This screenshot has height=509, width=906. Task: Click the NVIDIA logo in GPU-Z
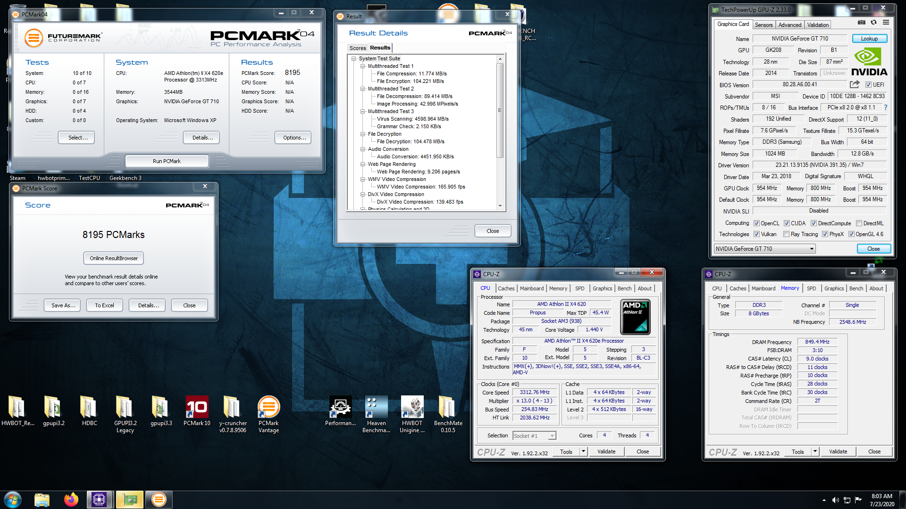coord(869,62)
